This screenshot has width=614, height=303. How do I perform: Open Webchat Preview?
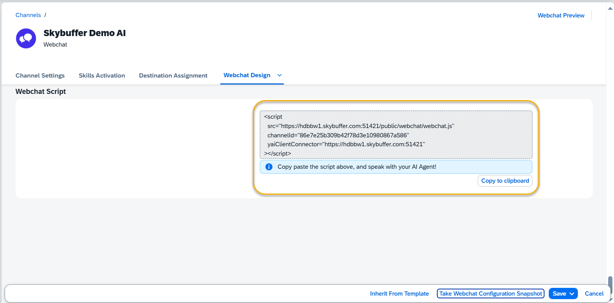click(x=561, y=16)
